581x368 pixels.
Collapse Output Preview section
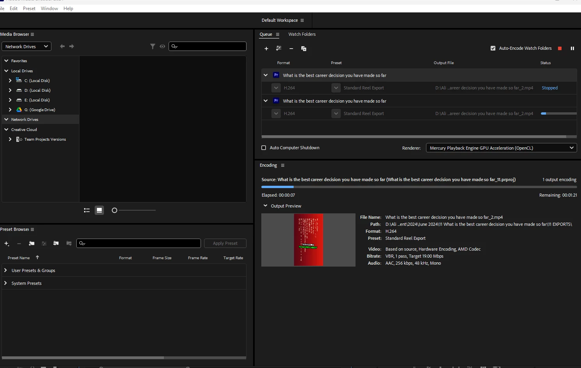coord(265,206)
